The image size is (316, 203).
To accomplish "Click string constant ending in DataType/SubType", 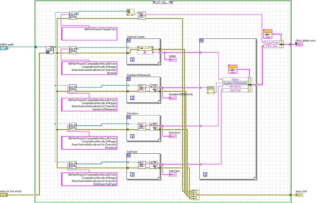I will pos(89,179).
